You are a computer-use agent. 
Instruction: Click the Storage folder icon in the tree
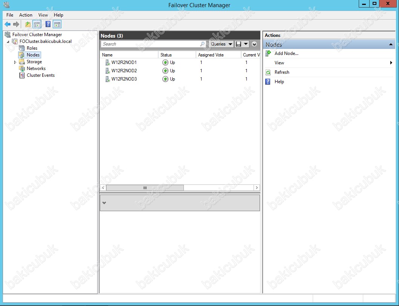22,62
